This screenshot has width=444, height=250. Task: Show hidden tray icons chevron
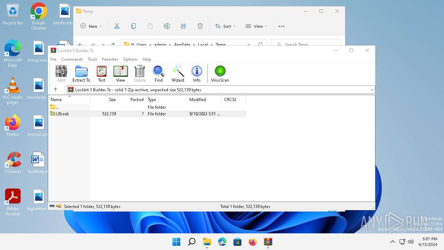pyautogui.click(x=393, y=242)
